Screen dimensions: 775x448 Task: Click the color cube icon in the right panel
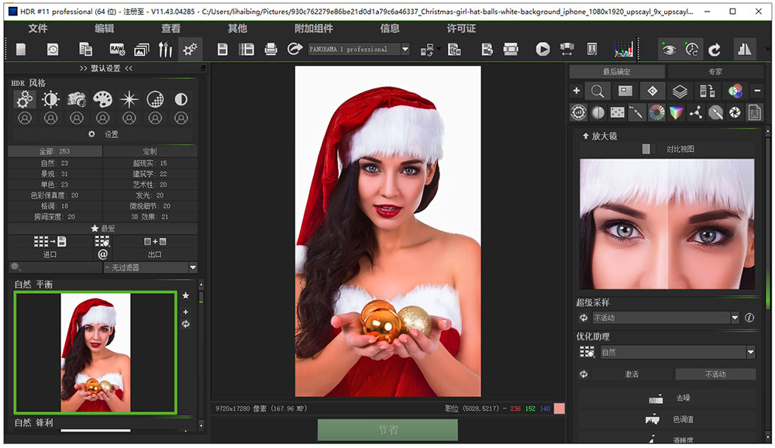point(676,112)
